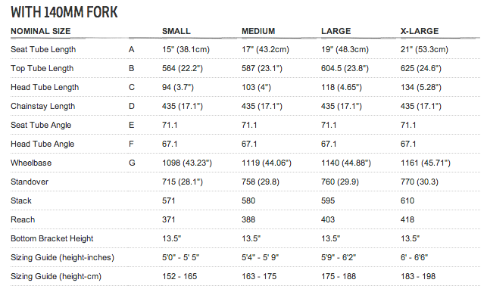Click the 'WITH 140MM FORK' heading
Image resolution: width=487 pixels, height=289 pixels.
pyautogui.click(x=64, y=13)
